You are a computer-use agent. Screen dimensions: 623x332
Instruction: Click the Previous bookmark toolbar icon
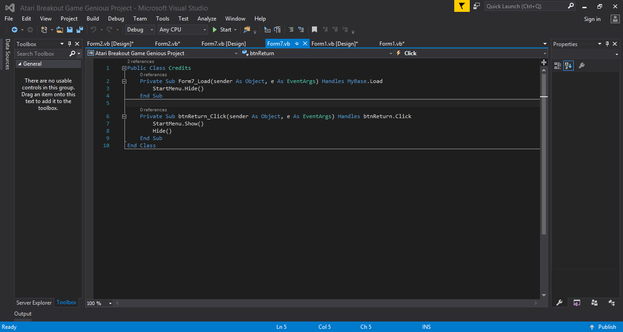(x=325, y=30)
